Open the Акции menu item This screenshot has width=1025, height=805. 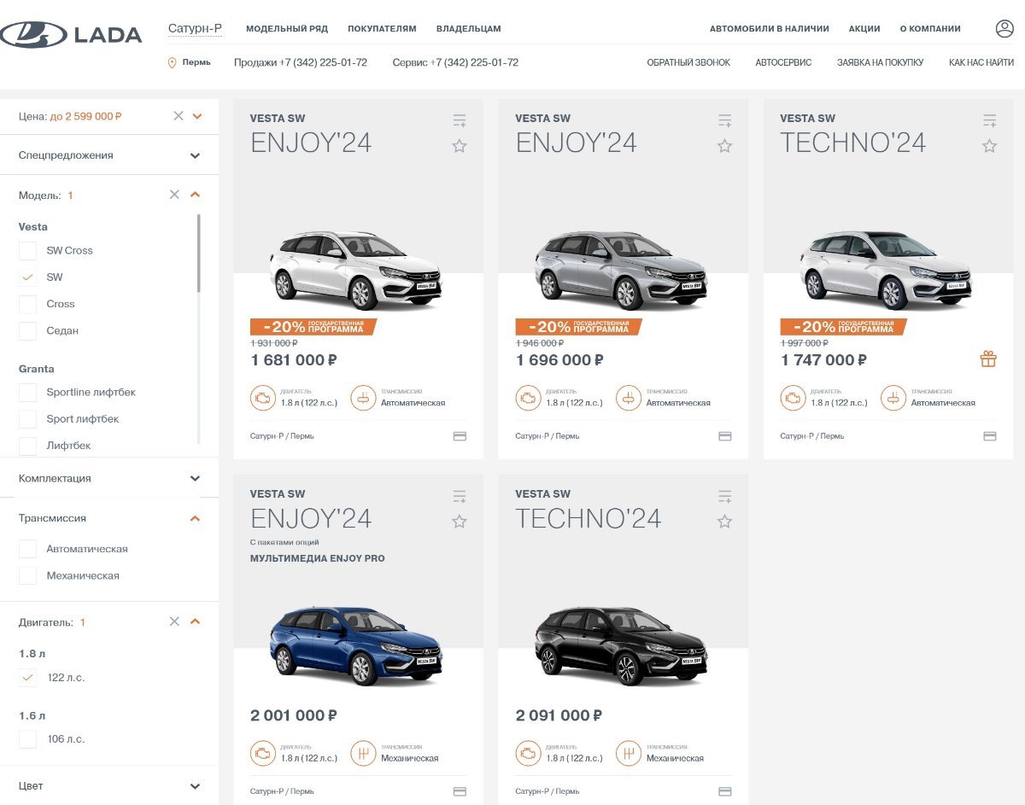tap(864, 29)
